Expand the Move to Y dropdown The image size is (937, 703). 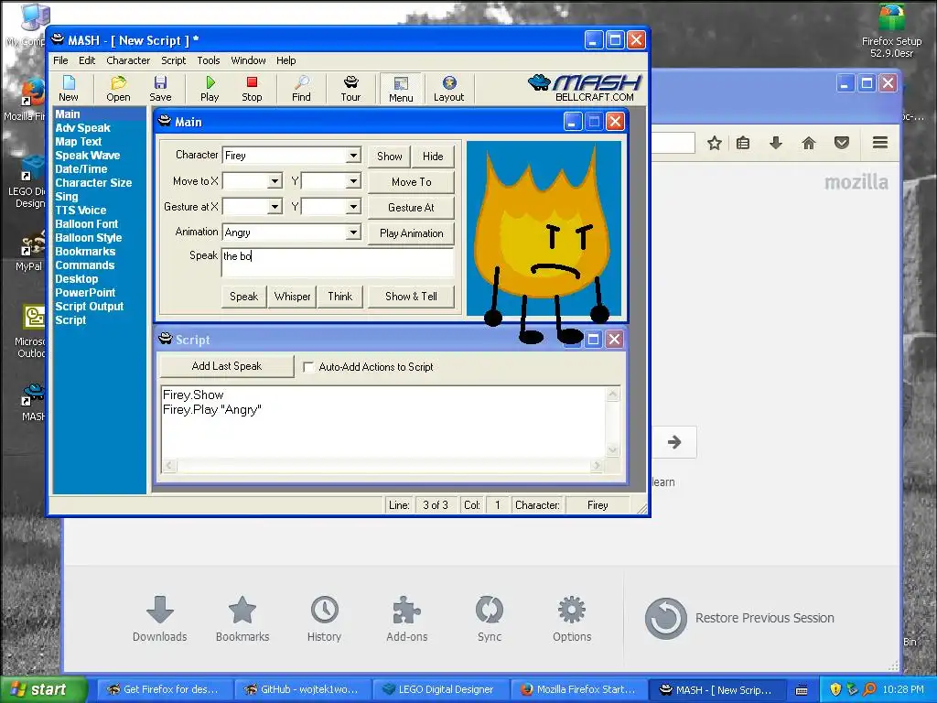tap(353, 181)
